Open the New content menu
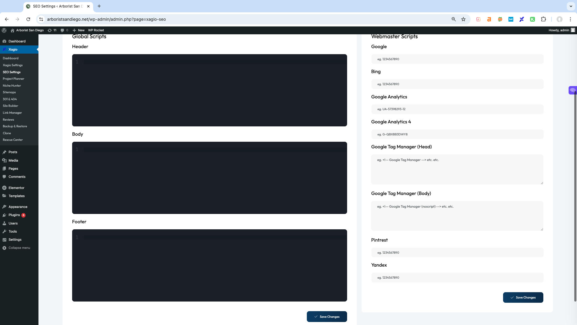Image resolution: width=577 pixels, height=325 pixels. point(79,30)
